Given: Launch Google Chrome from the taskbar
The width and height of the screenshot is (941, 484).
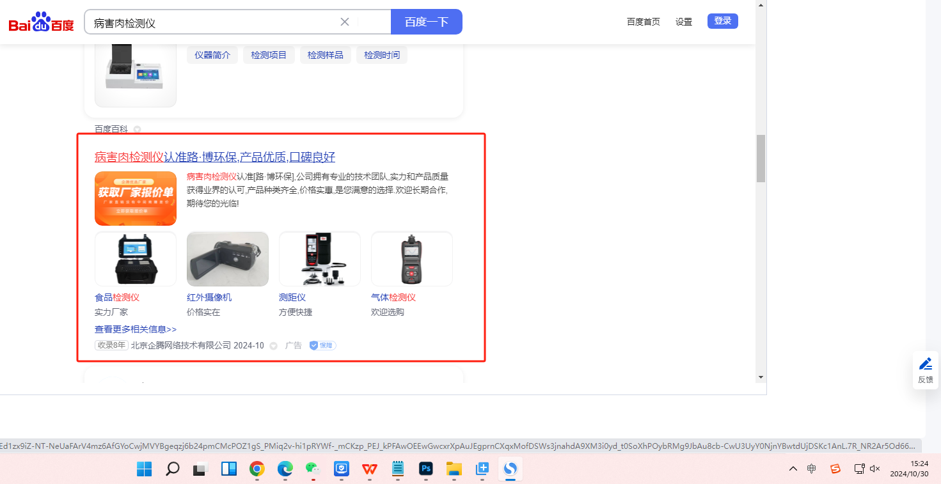Looking at the screenshot, I should tap(257, 469).
